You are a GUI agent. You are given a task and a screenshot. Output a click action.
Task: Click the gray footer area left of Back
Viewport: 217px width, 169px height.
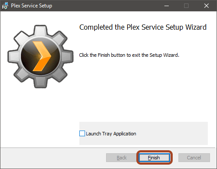click(53, 158)
